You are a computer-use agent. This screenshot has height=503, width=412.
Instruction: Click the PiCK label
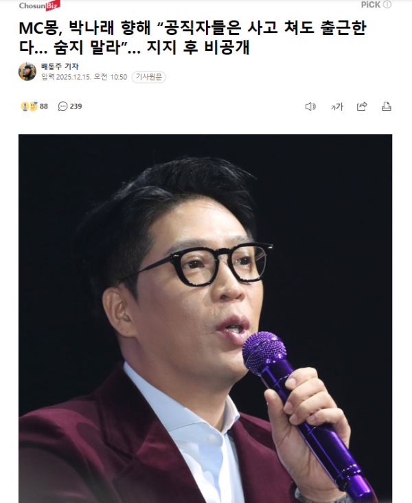pos(371,5)
